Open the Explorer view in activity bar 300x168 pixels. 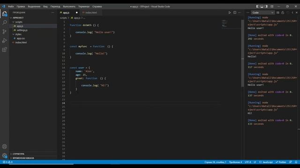pyautogui.click(x=4, y=14)
